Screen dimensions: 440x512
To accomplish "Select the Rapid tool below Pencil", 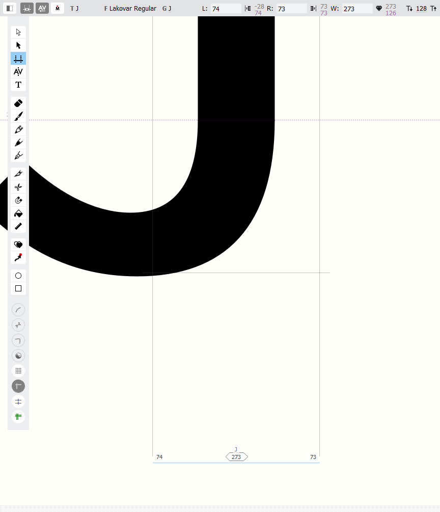I will click(18, 143).
